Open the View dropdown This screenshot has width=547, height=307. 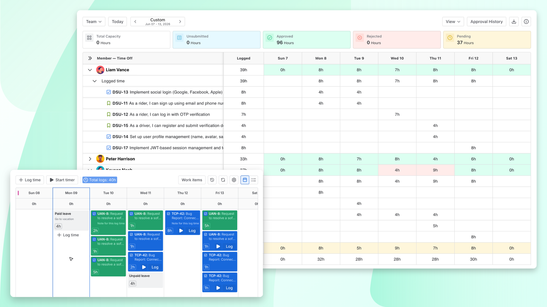click(x=453, y=21)
